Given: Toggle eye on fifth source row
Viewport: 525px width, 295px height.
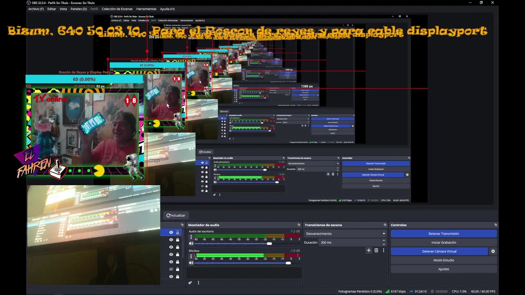Looking at the screenshot, I should (171, 262).
